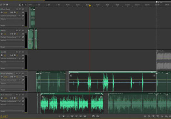This screenshot has width=171, height=119.
Task: Solo the Chris Interview track
Action: tap(20, 73)
